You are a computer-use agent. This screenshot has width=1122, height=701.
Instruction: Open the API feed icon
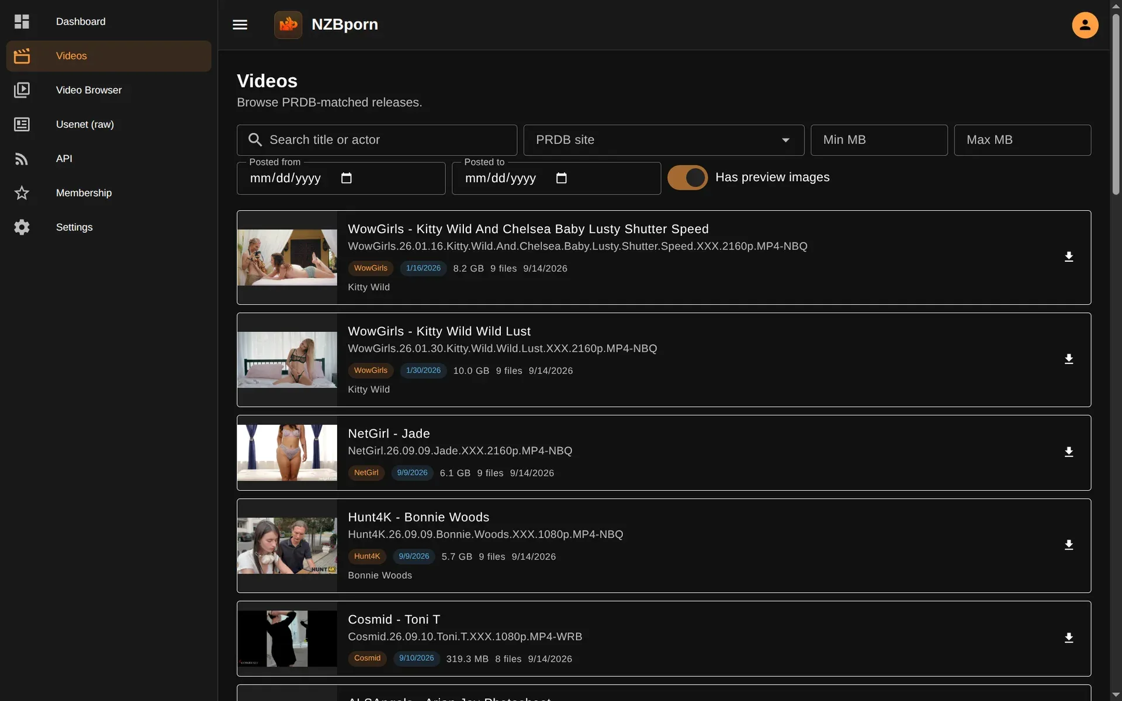[x=22, y=158]
